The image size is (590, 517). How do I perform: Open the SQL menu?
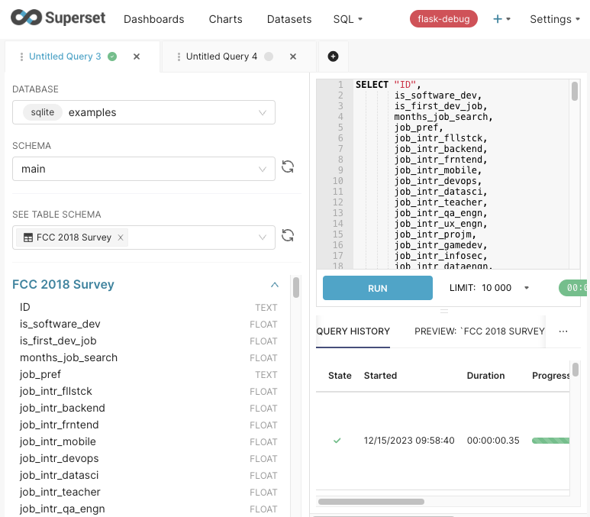(347, 19)
